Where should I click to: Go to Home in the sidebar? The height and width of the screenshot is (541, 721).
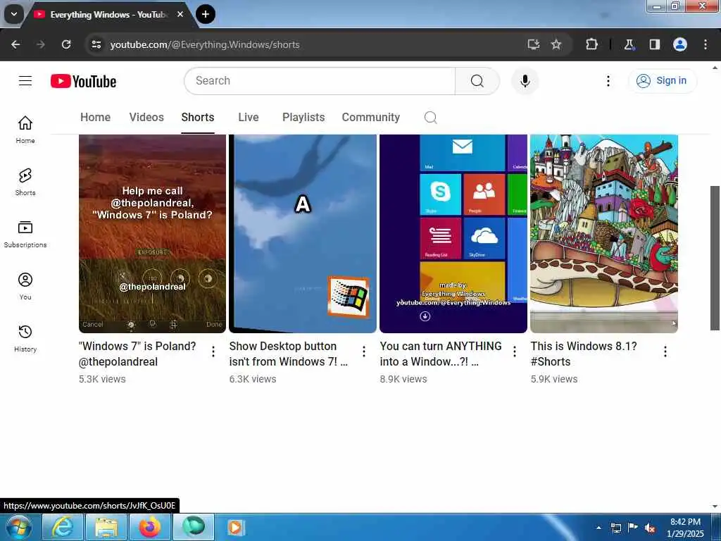pos(25,130)
